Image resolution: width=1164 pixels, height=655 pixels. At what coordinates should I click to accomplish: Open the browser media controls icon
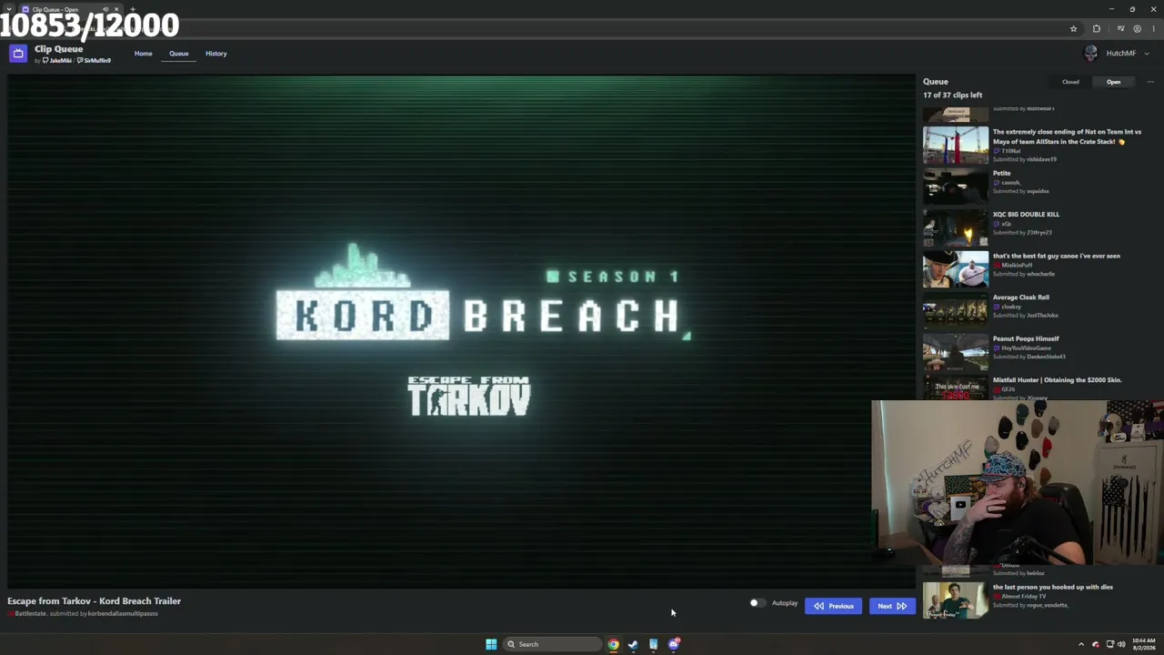click(1120, 29)
